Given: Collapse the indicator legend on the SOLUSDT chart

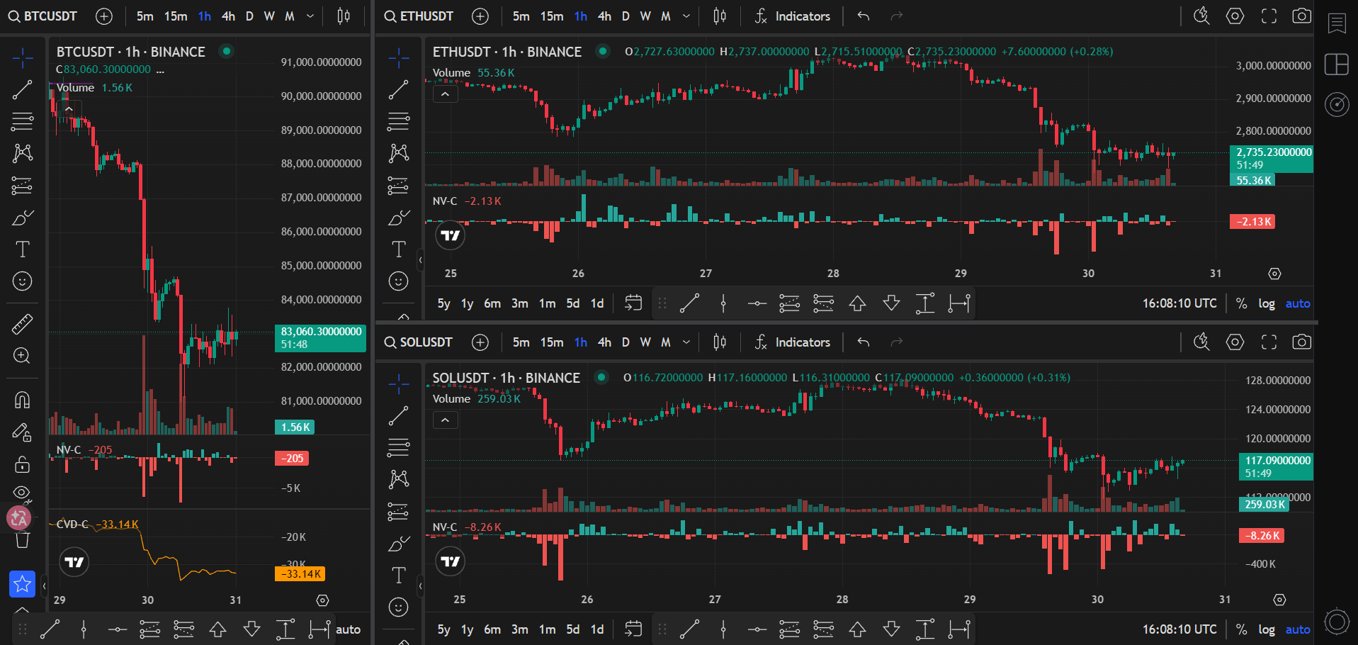Looking at the screenshot, I should tap(445, 420).
